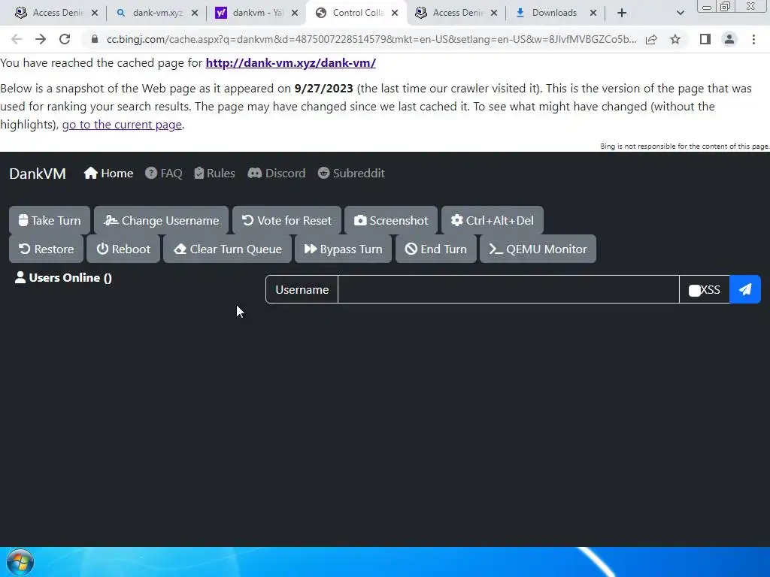Cast a Vote for Reset
The width and height of the screenshot is (770, 577).
[286, 220]
